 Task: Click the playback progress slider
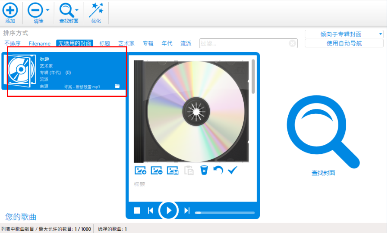pyautogui.click(x=225, y=212)
